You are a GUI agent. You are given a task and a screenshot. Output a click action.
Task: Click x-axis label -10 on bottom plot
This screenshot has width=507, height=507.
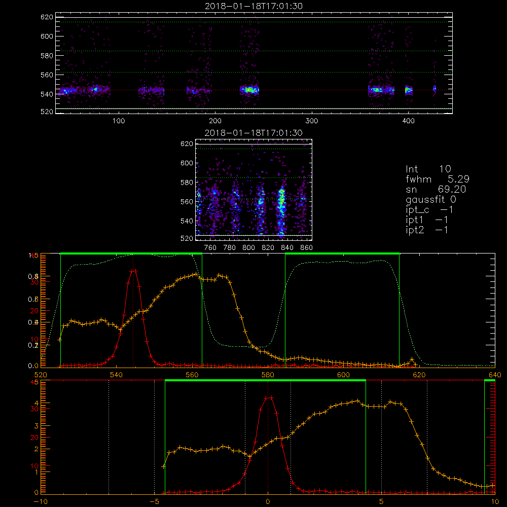tap(41, 502)
